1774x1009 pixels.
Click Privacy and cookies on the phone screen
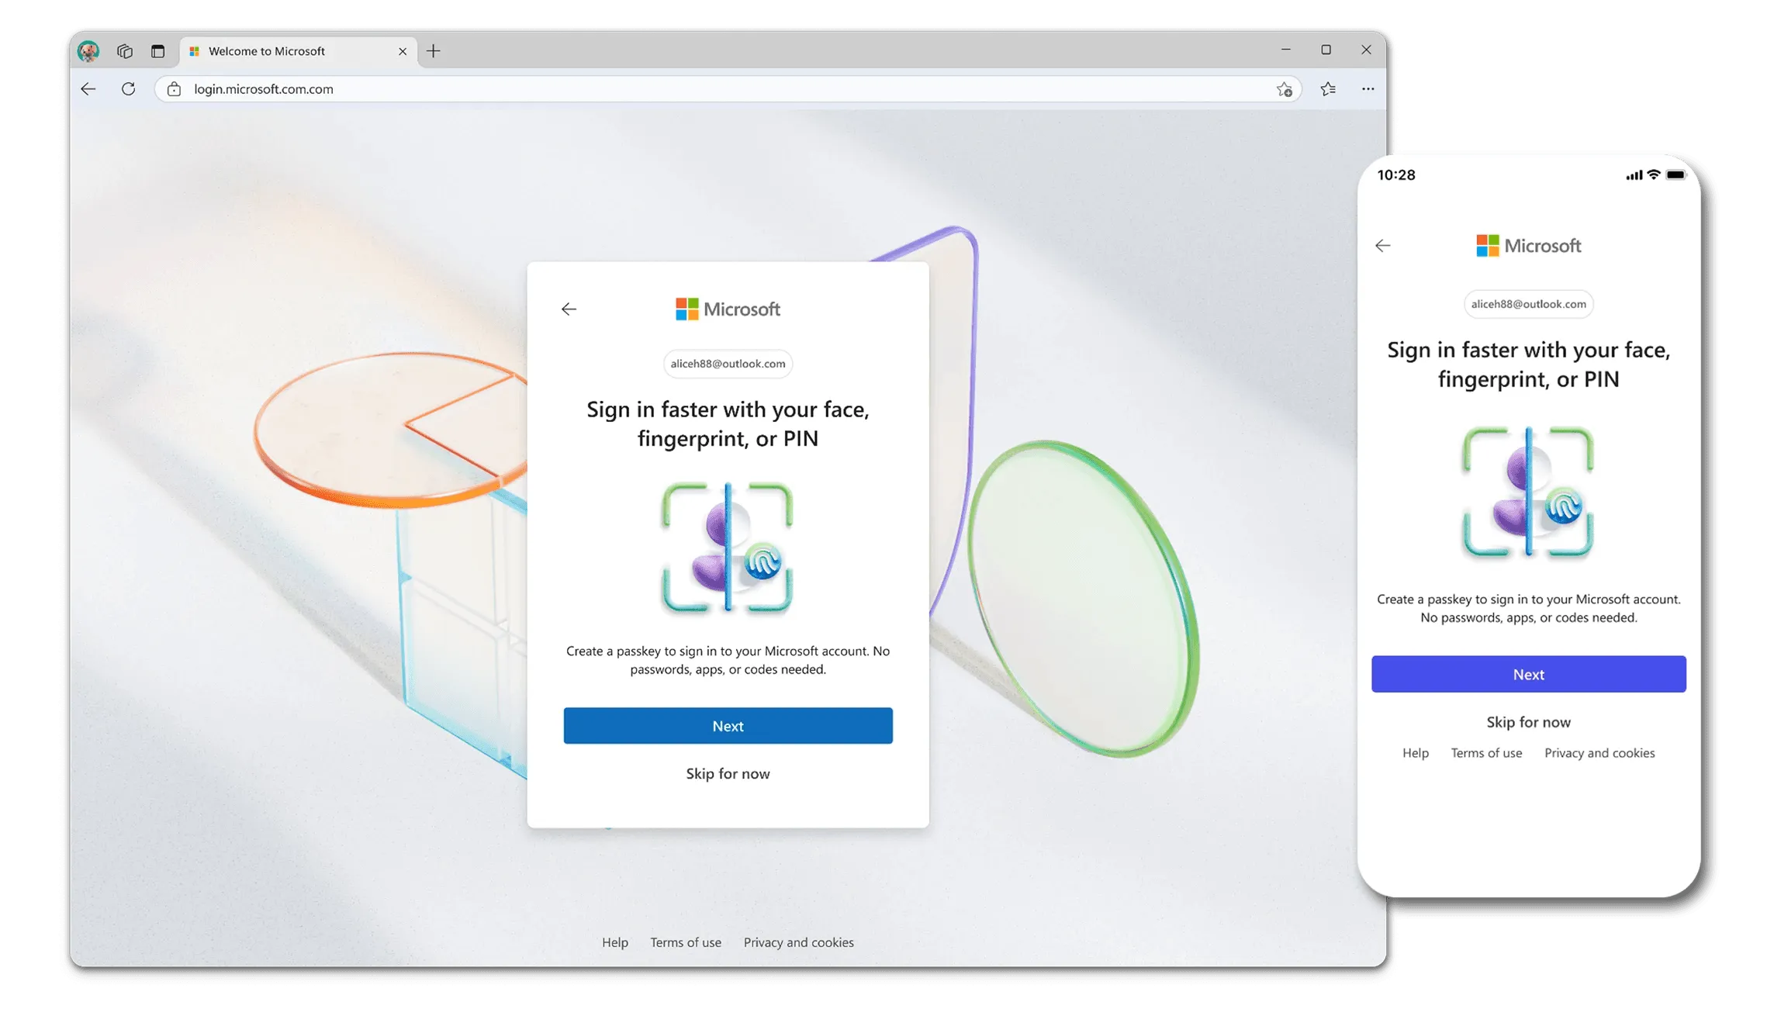(1599, 752)
